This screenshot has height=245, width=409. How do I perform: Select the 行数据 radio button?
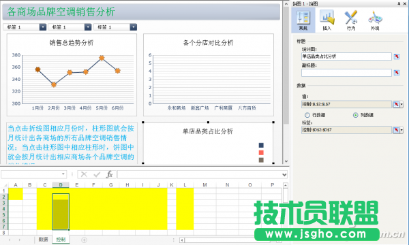click(307, 115)
